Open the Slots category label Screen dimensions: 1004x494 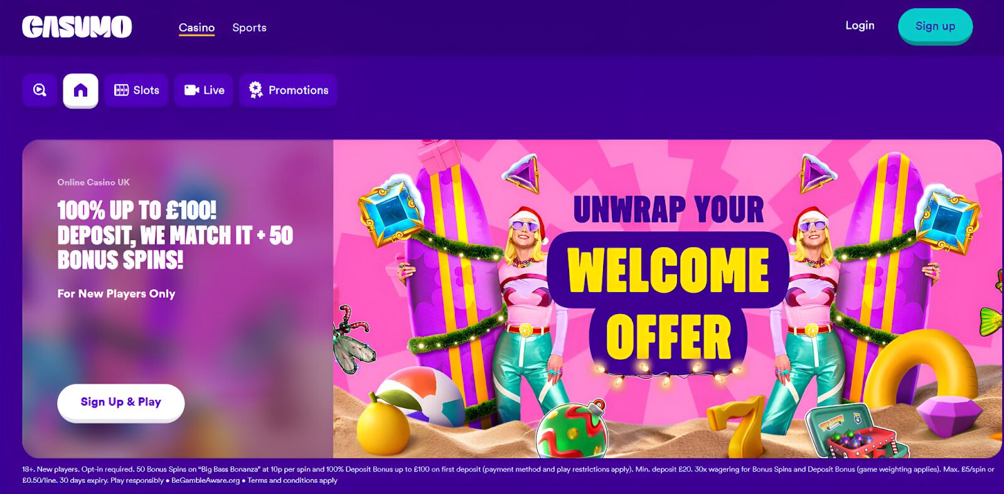pos(146,90)
